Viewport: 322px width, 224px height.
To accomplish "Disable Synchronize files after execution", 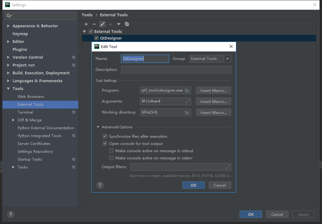I will point(105,136).
